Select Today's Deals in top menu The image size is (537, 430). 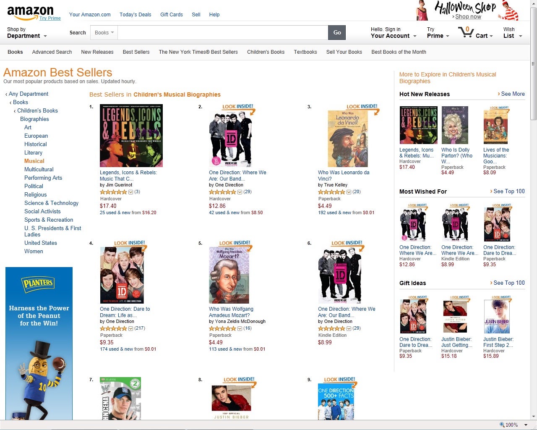coord(135,14)
